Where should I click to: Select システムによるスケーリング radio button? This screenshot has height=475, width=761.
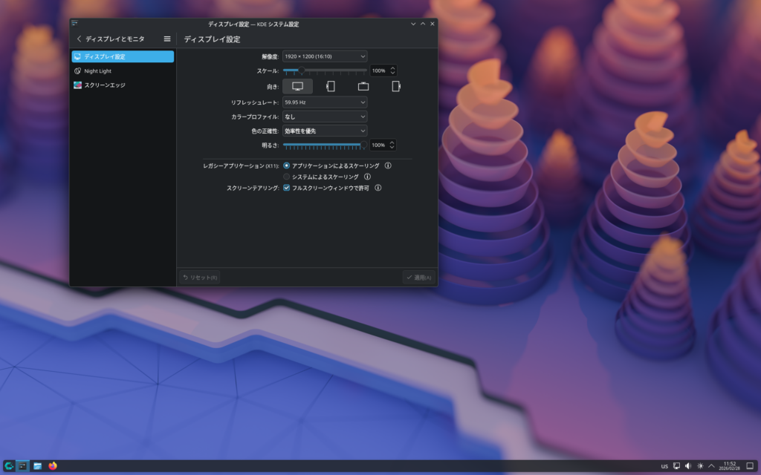pyautogui.click(x=287, y=177)
